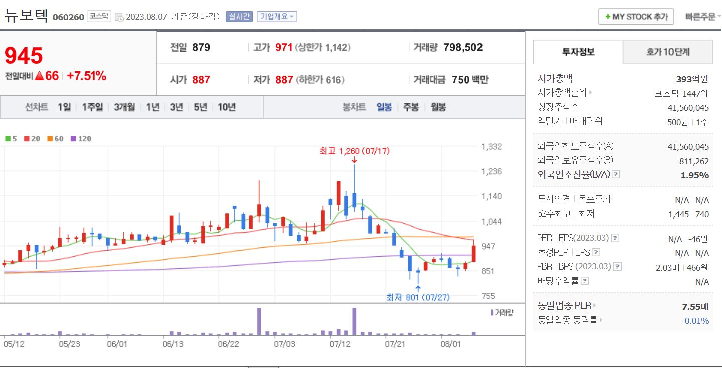
Task: Open the 기업개요 dropdown
Action: coord(277,17)
